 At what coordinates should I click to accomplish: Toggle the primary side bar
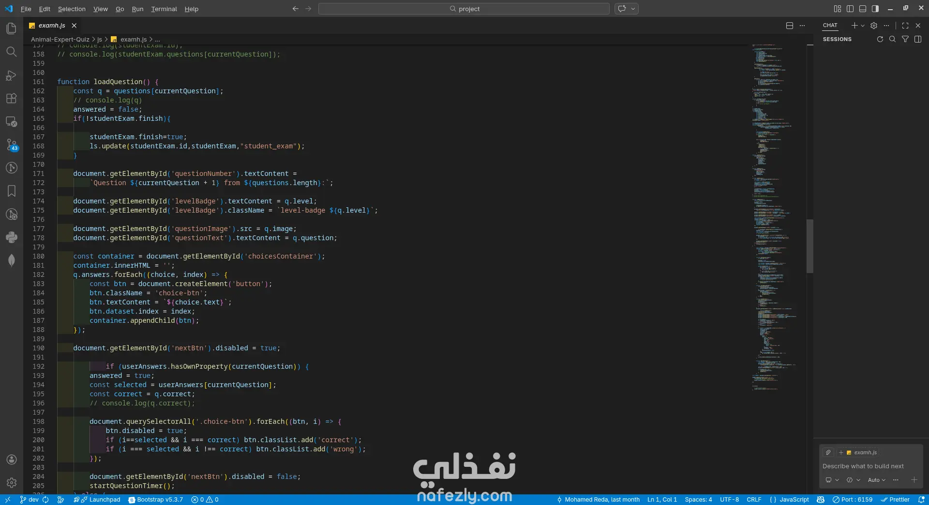point(850,9)
